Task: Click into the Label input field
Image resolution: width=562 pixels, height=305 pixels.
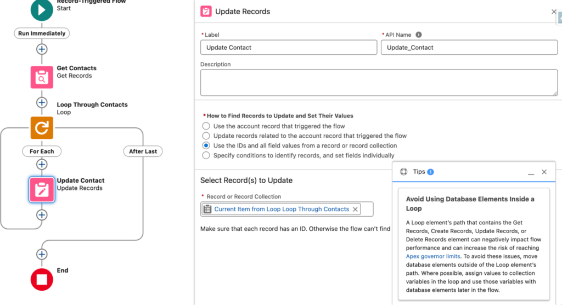Action: (288, 48)
